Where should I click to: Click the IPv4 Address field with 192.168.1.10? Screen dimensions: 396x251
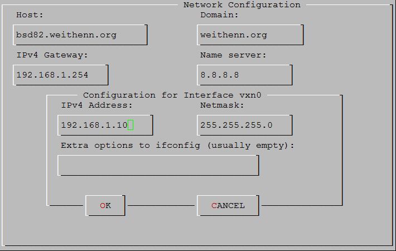coord(105,126)
